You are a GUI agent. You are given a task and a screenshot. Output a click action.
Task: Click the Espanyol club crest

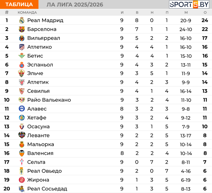point(22,65)
